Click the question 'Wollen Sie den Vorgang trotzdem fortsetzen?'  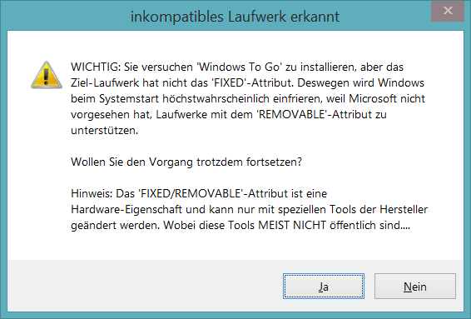[186, 162]
